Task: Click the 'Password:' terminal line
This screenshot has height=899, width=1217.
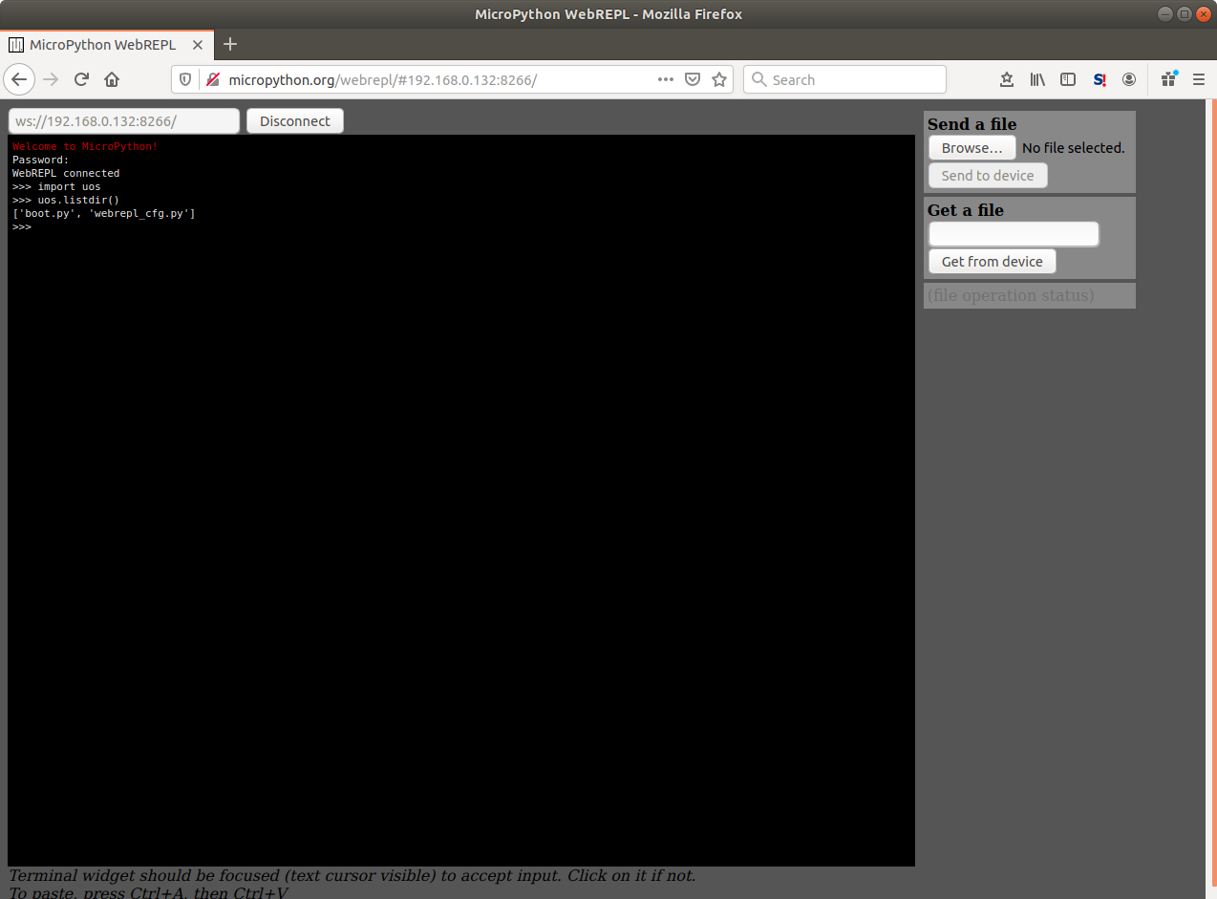Action: pyautogui.click(x=41, y=161)
